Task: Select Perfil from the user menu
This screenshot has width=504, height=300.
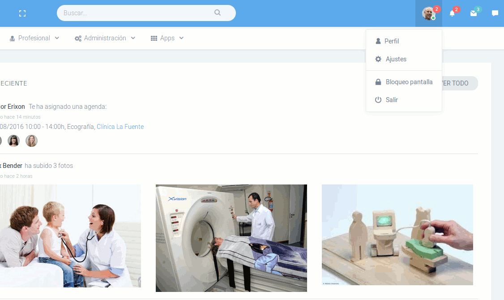Action: pos(391,41)
